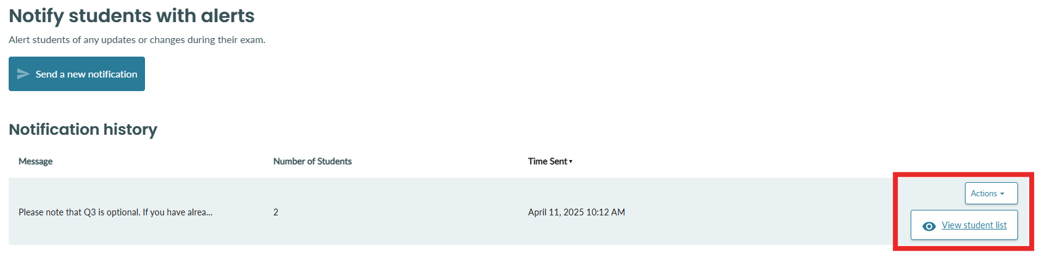Click the Alert students of any updates description

click(x=137, y=40)
